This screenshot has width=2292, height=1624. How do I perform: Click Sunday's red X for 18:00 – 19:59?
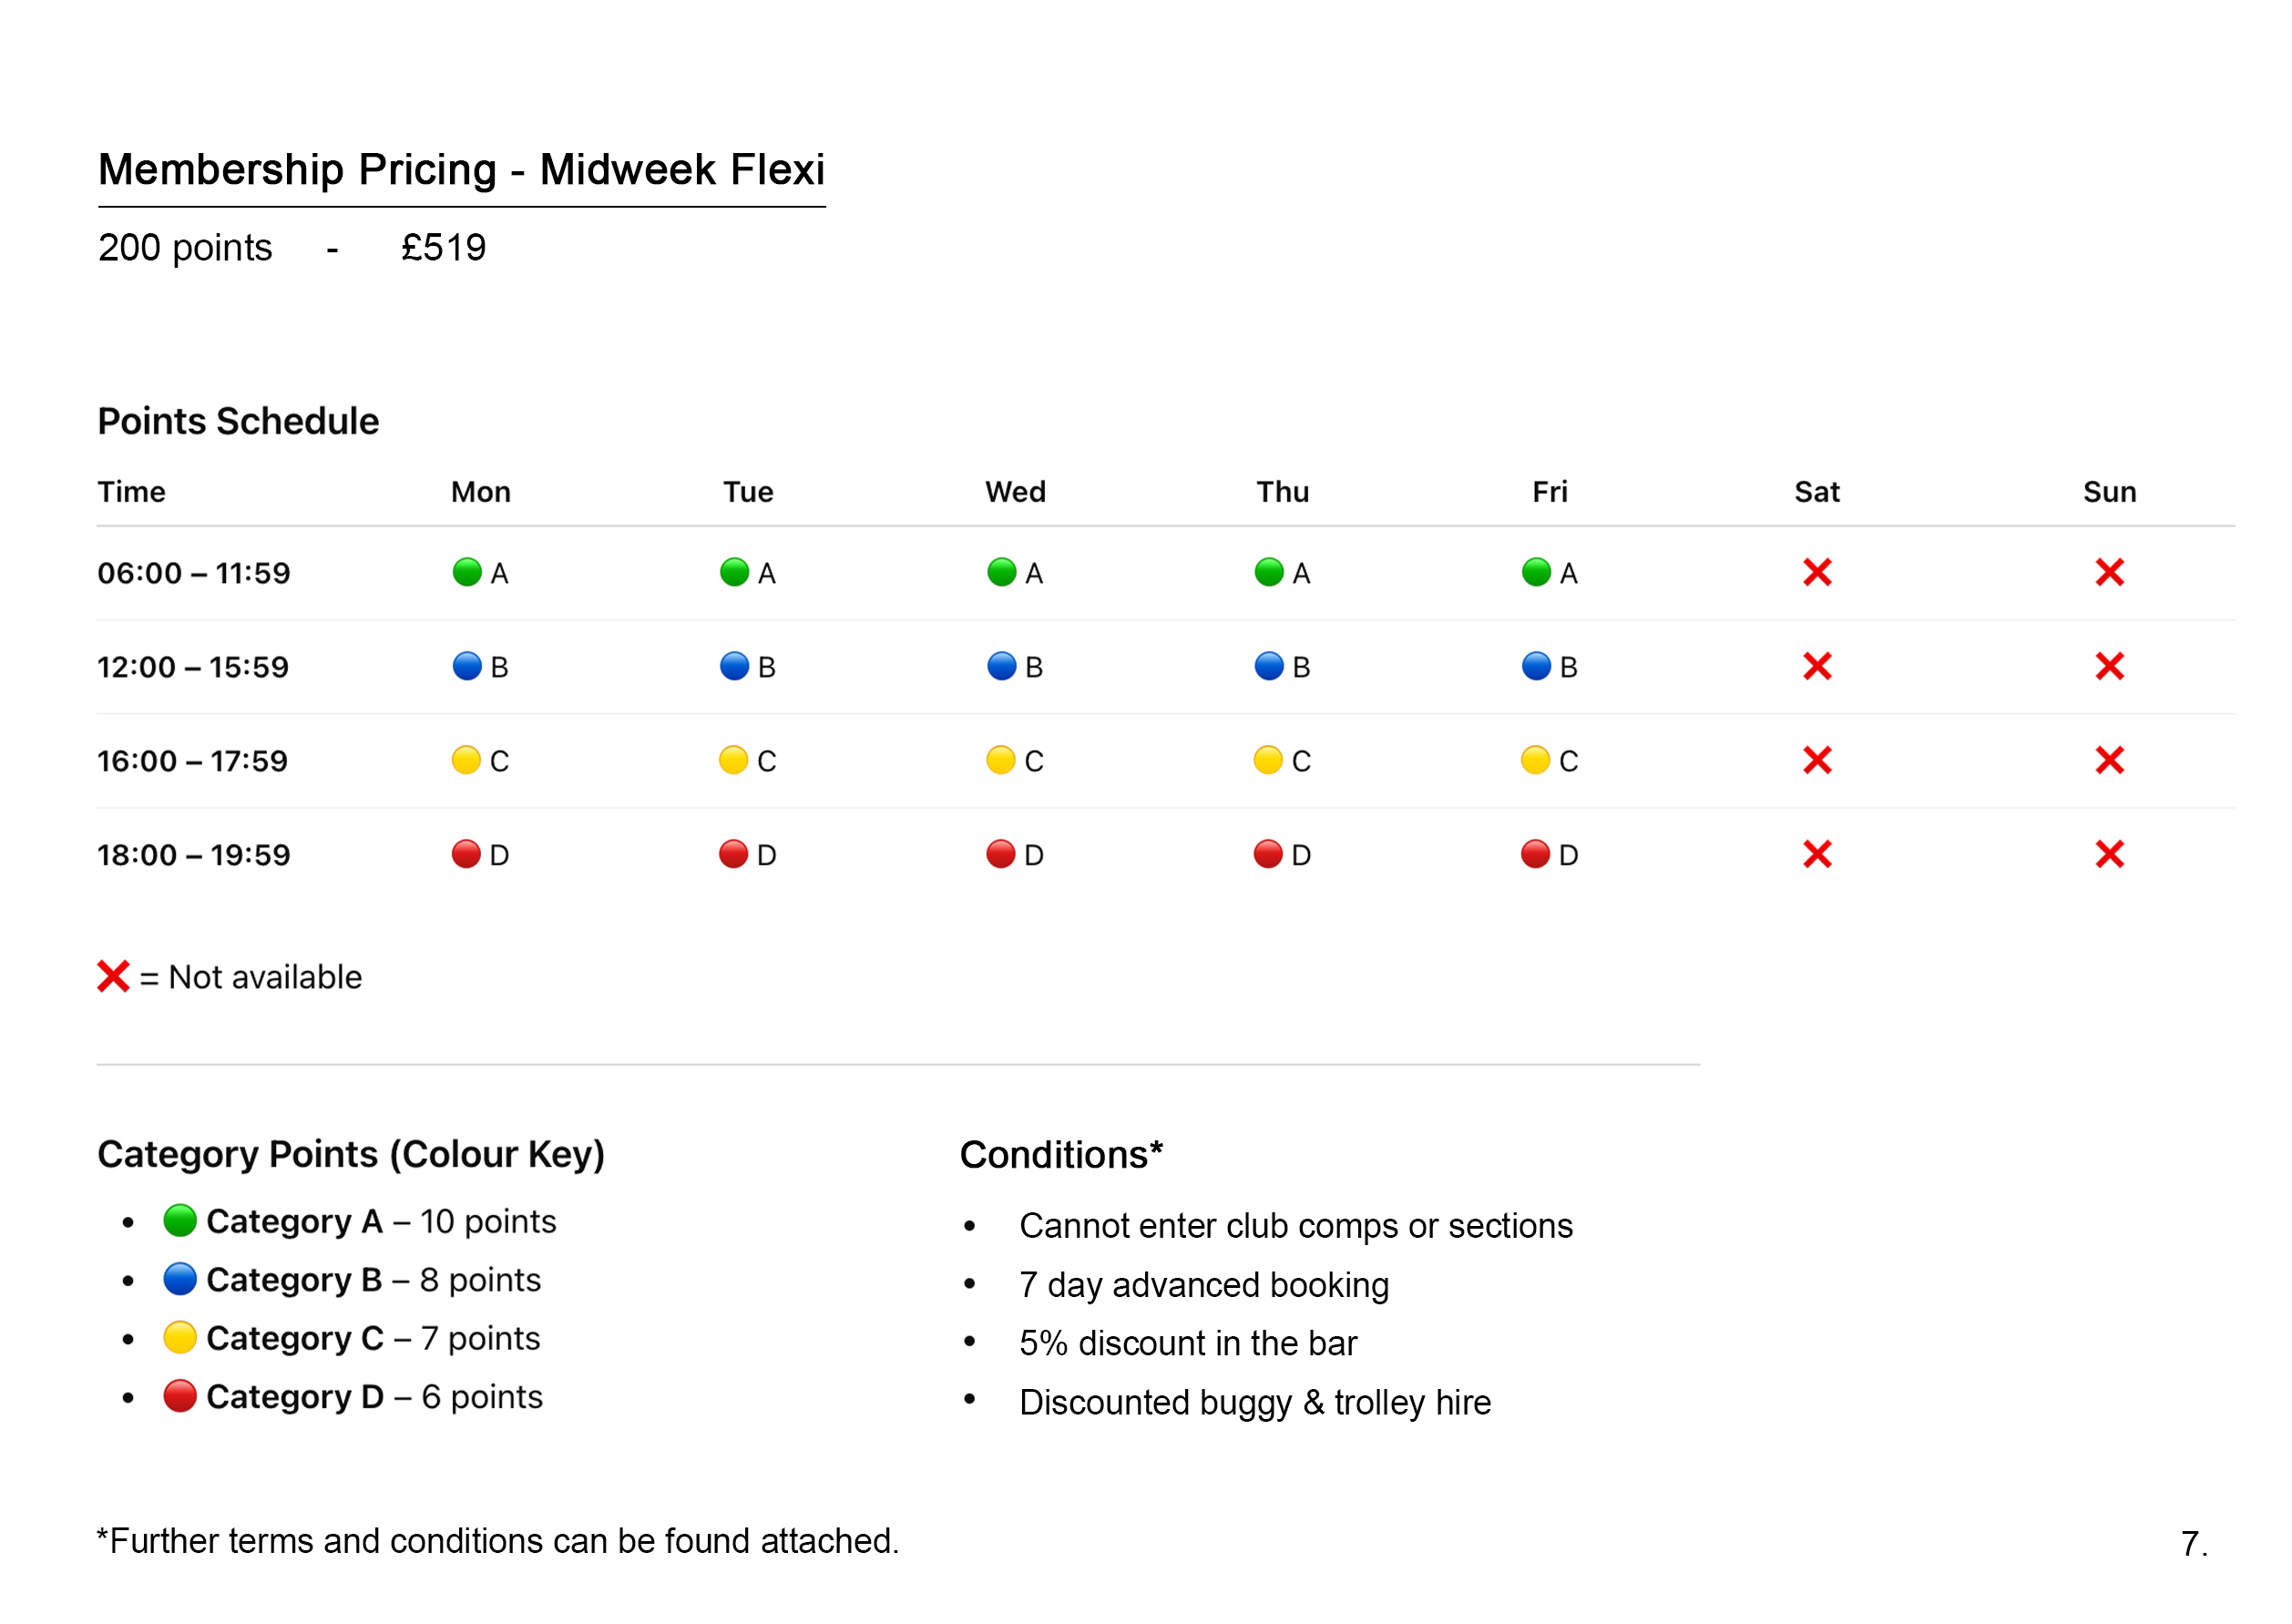[2109, 854]
